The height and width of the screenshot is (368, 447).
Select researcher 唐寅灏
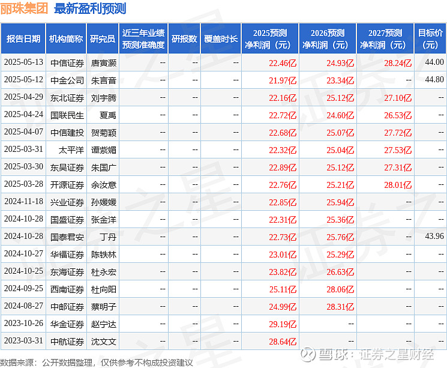pyautogui.click(x=104, y=63)
